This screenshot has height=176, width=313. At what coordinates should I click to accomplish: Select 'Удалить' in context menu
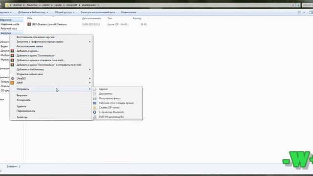click(21, 107)
